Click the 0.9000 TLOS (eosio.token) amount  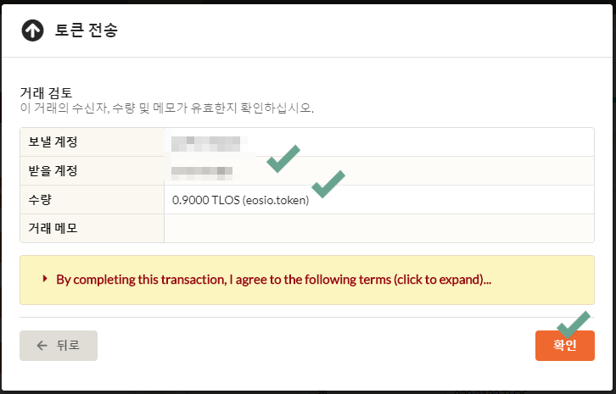(240, 200)
